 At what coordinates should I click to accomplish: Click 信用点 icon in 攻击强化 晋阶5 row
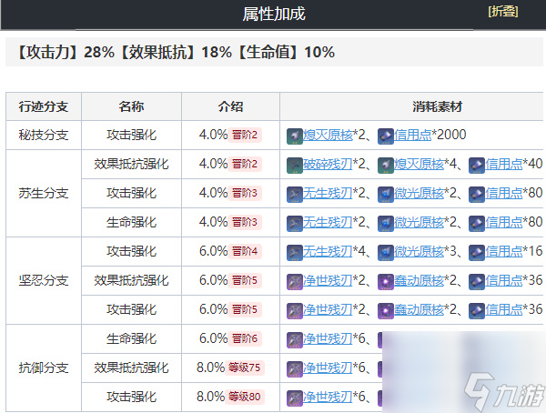click(477, 310)
